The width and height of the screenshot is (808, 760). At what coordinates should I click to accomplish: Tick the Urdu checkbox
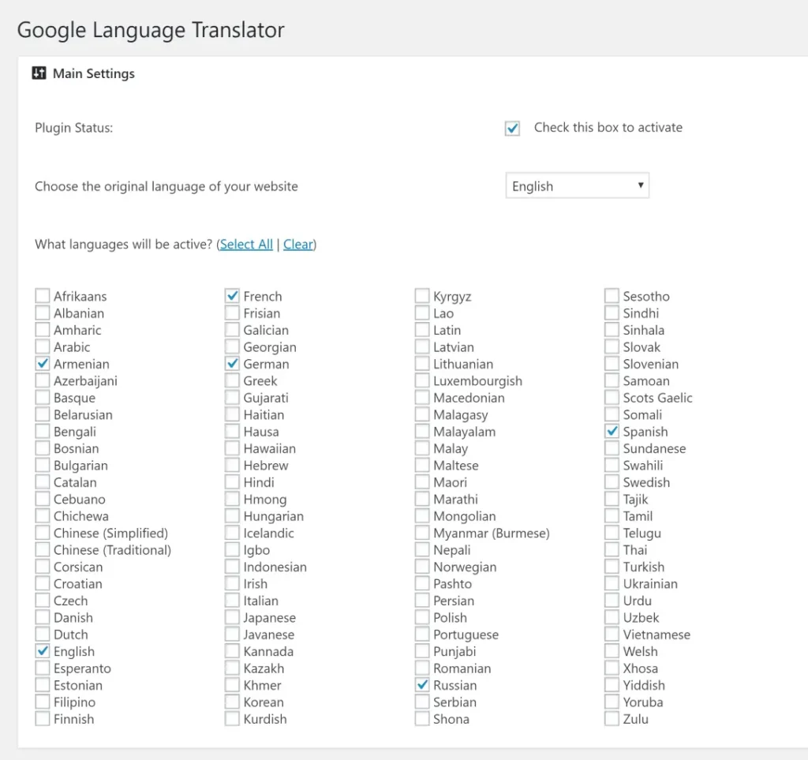[612, 601]
